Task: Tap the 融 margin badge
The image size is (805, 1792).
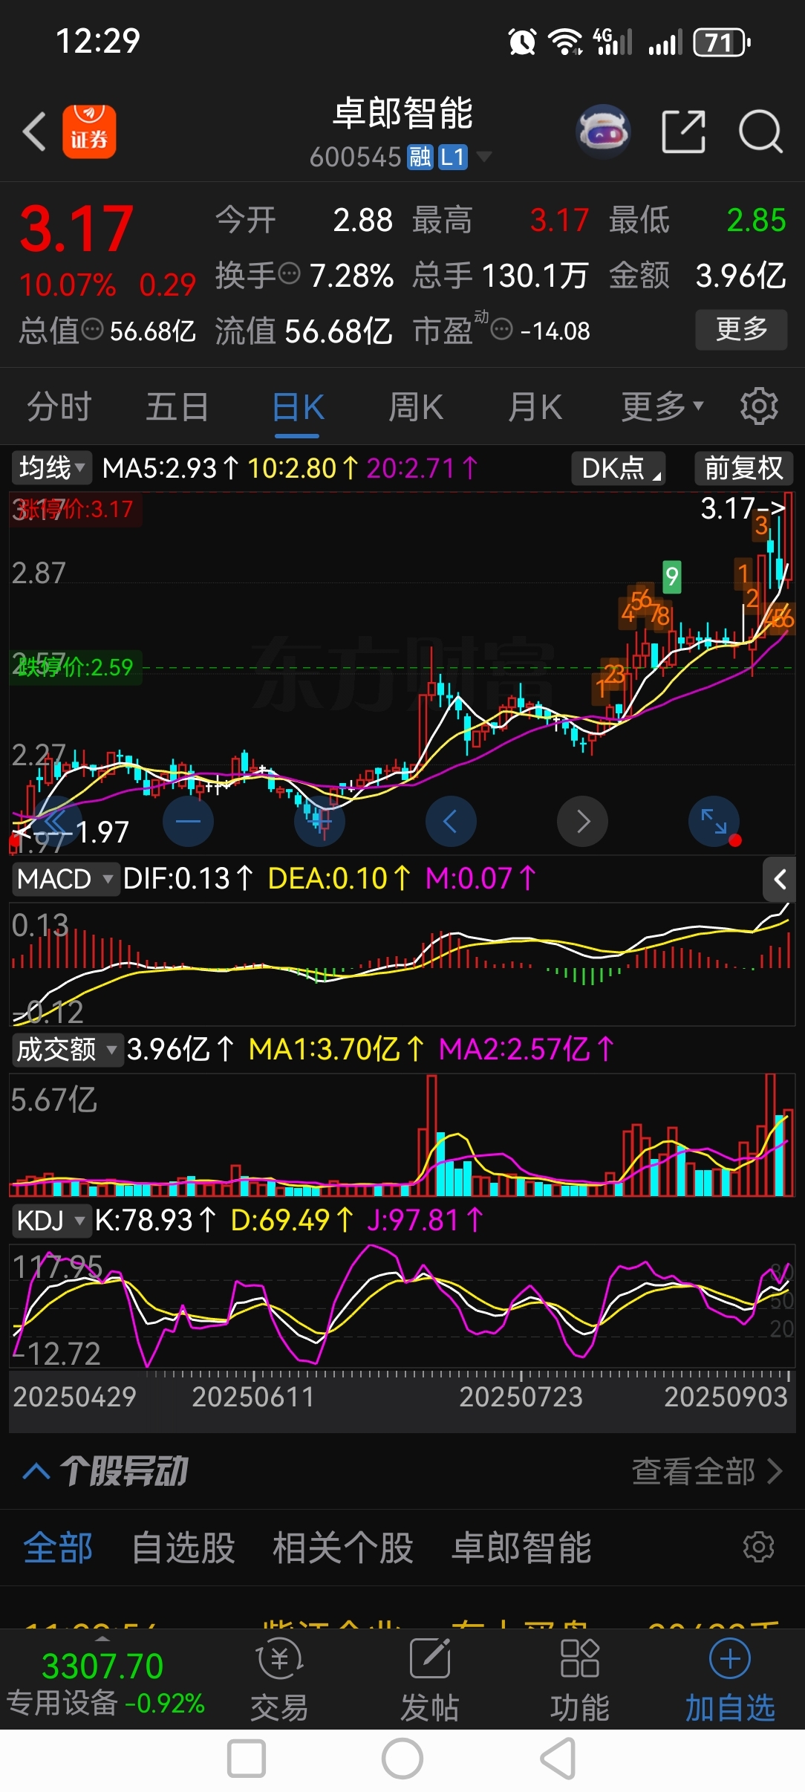Action: point(420,157)
